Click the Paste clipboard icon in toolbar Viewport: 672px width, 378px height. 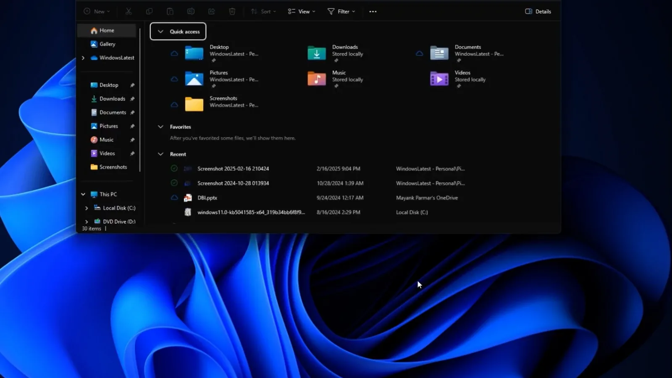(x=170, y=11)
